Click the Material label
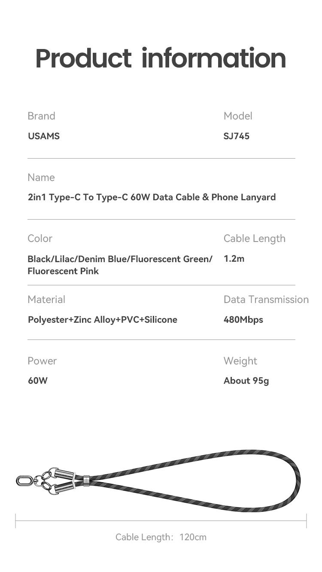Viewport: 322px width, 572px height. pos(46,300)
